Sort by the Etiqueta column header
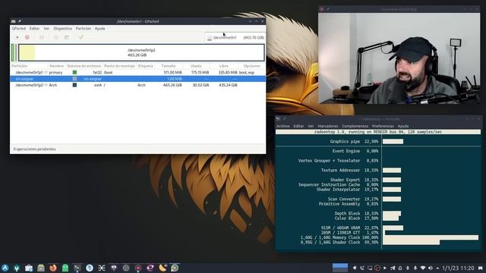The width and height of the screenshot is (486, 273). 145,66
